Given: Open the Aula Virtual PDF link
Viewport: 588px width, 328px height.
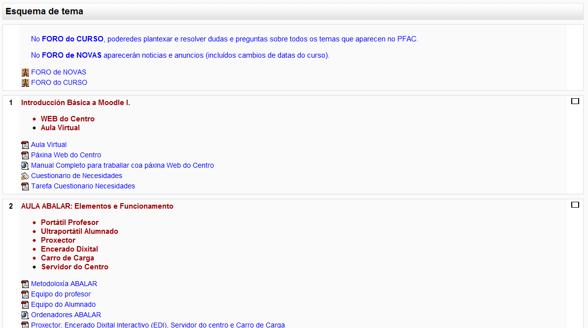Looking at the screenshot, I should pos(48,145).
